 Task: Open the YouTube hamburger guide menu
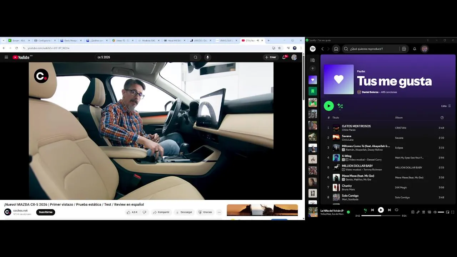(6, 57)
